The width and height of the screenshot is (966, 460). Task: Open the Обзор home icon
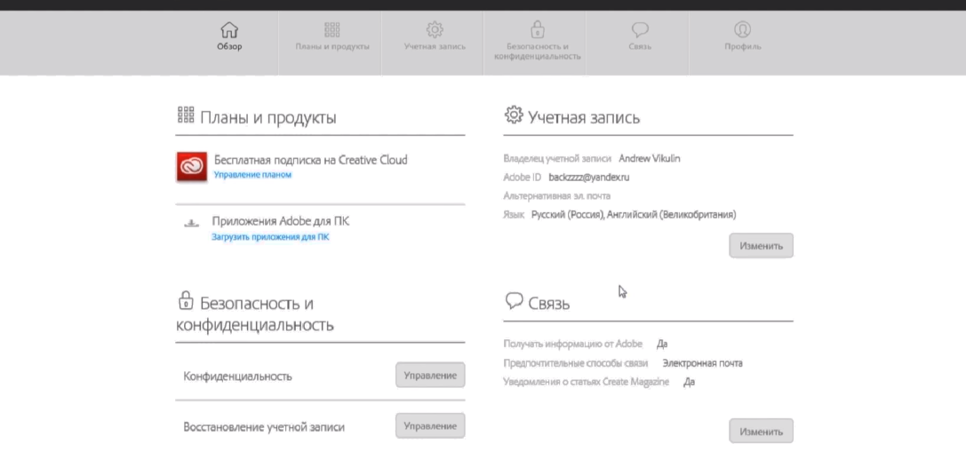(229, 29)
